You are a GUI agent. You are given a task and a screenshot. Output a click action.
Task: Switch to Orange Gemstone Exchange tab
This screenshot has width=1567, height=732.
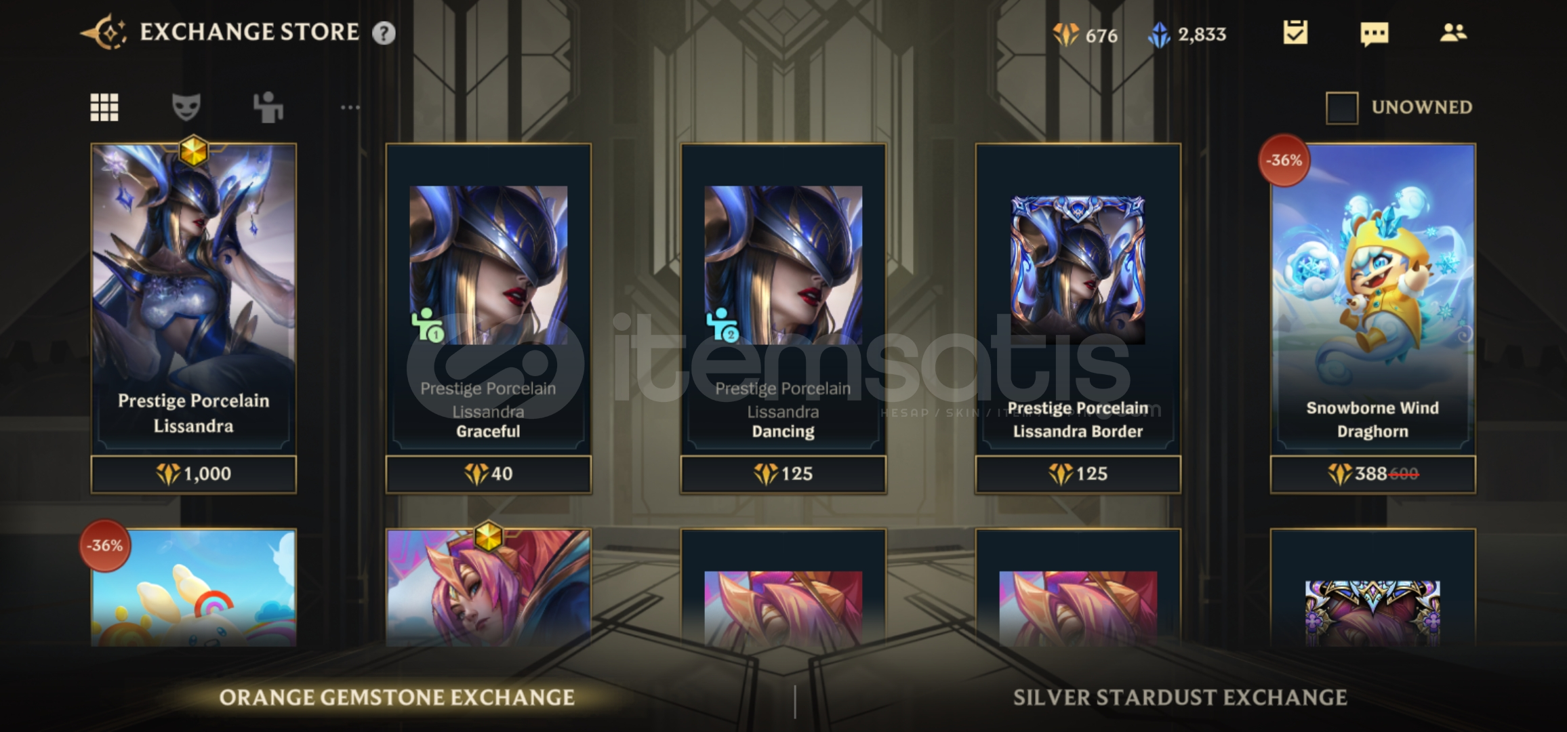(397, 697)
